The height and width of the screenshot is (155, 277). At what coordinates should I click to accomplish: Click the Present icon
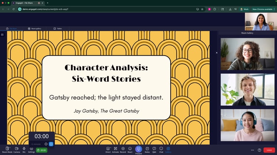[x=138, y=149]
